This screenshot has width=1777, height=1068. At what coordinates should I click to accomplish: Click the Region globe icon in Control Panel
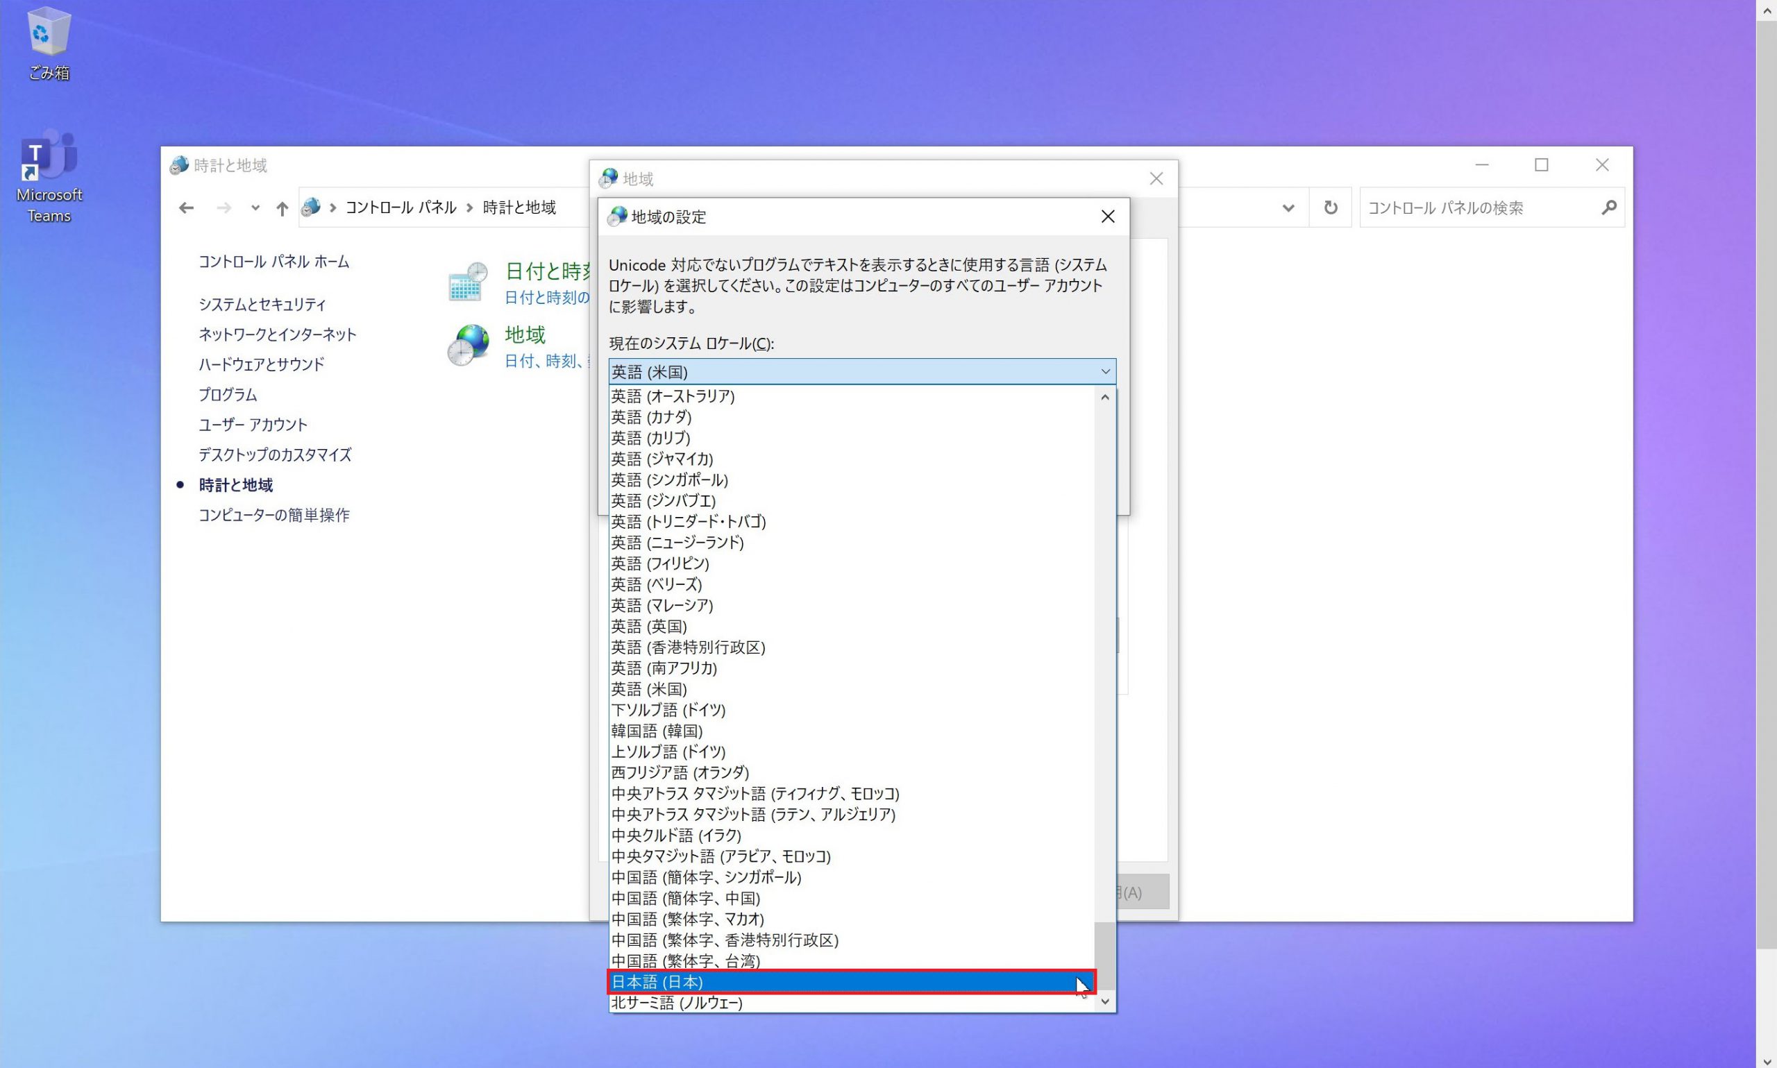pos(468,345)
